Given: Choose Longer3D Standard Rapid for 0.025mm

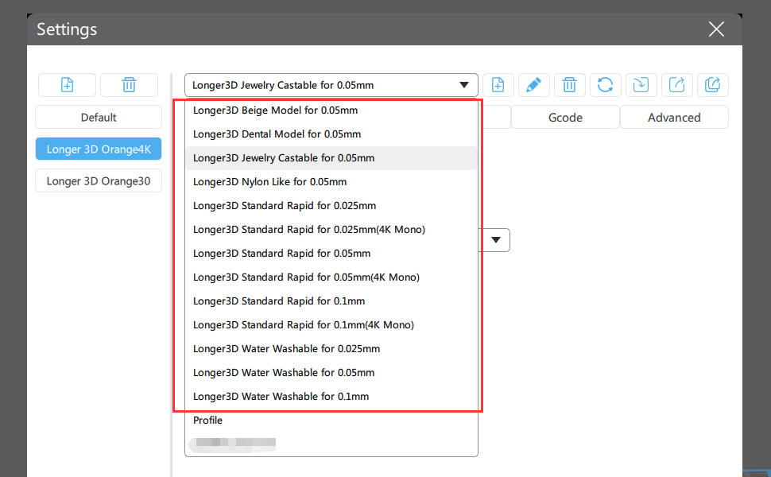Looking at the screenshot, I should [331, 206].
